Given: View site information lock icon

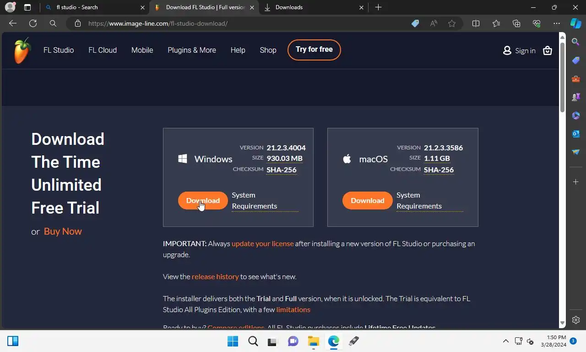Looking at the screenshot, I should tap(78, 23).
